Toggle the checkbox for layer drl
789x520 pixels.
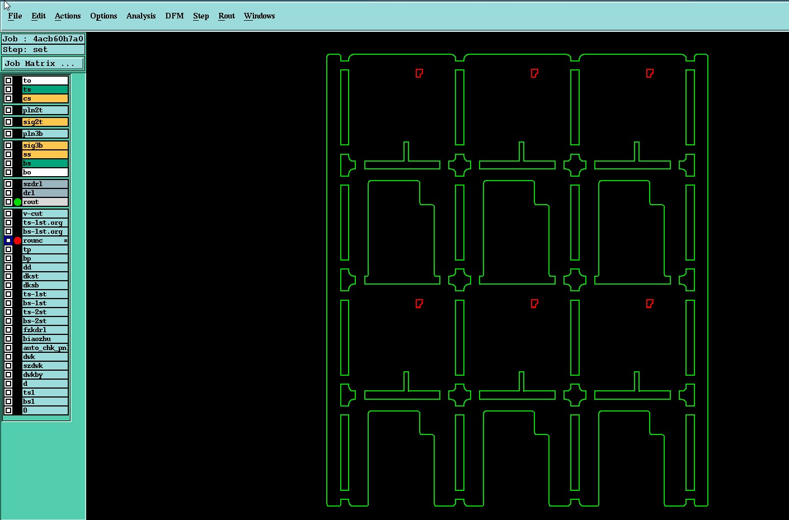8,193
